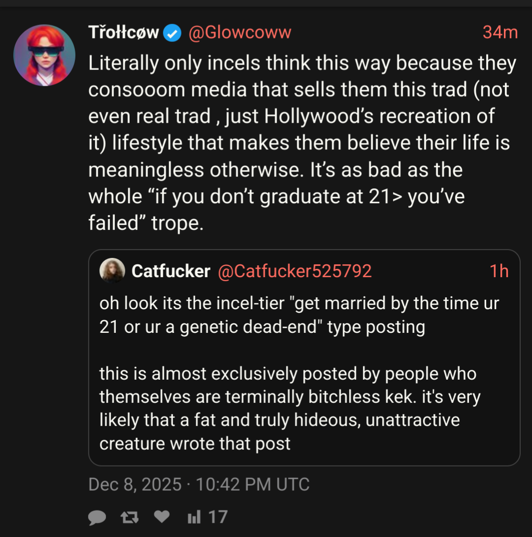Open the red-haired Trollcow profile avatar
532x537 pixels.
[44, 55]
